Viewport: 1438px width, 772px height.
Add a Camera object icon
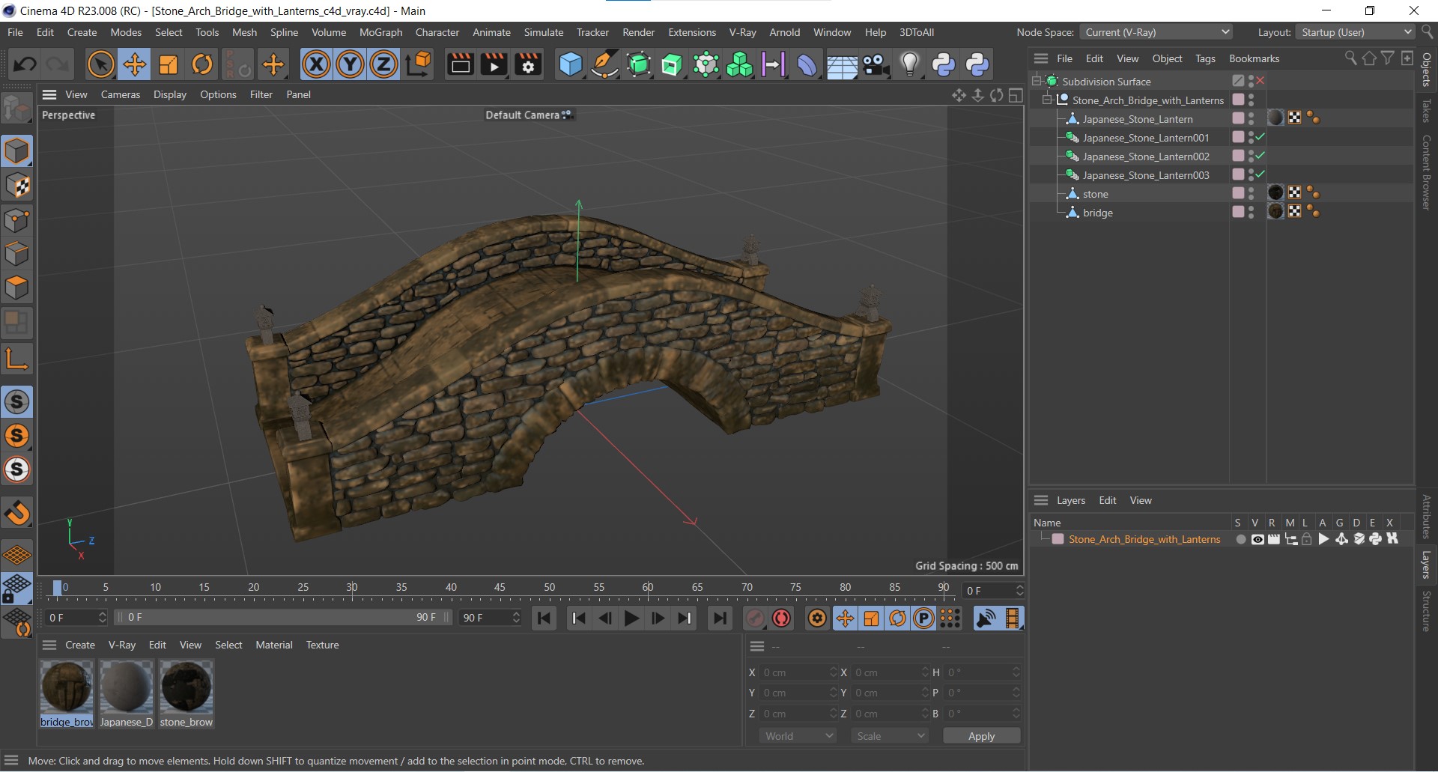[x=876, y=64]
